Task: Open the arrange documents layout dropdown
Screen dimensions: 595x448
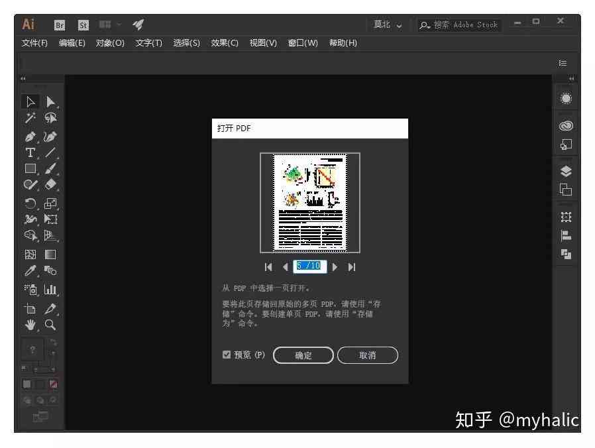Action: click(110, 25)
